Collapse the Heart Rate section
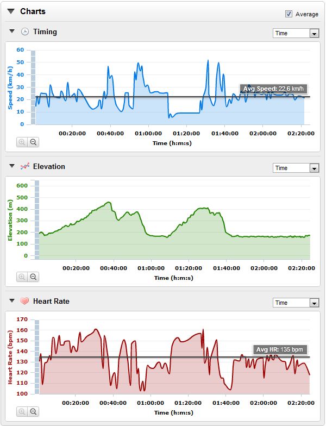Screen dimensions: 326x426 click(x=12, y=302)
